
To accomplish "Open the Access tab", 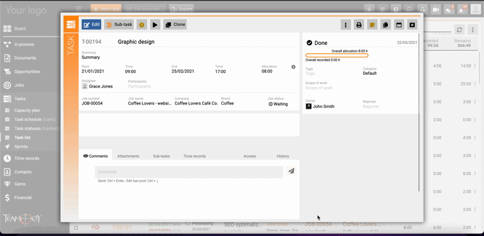I will click(x=250, y=156).
